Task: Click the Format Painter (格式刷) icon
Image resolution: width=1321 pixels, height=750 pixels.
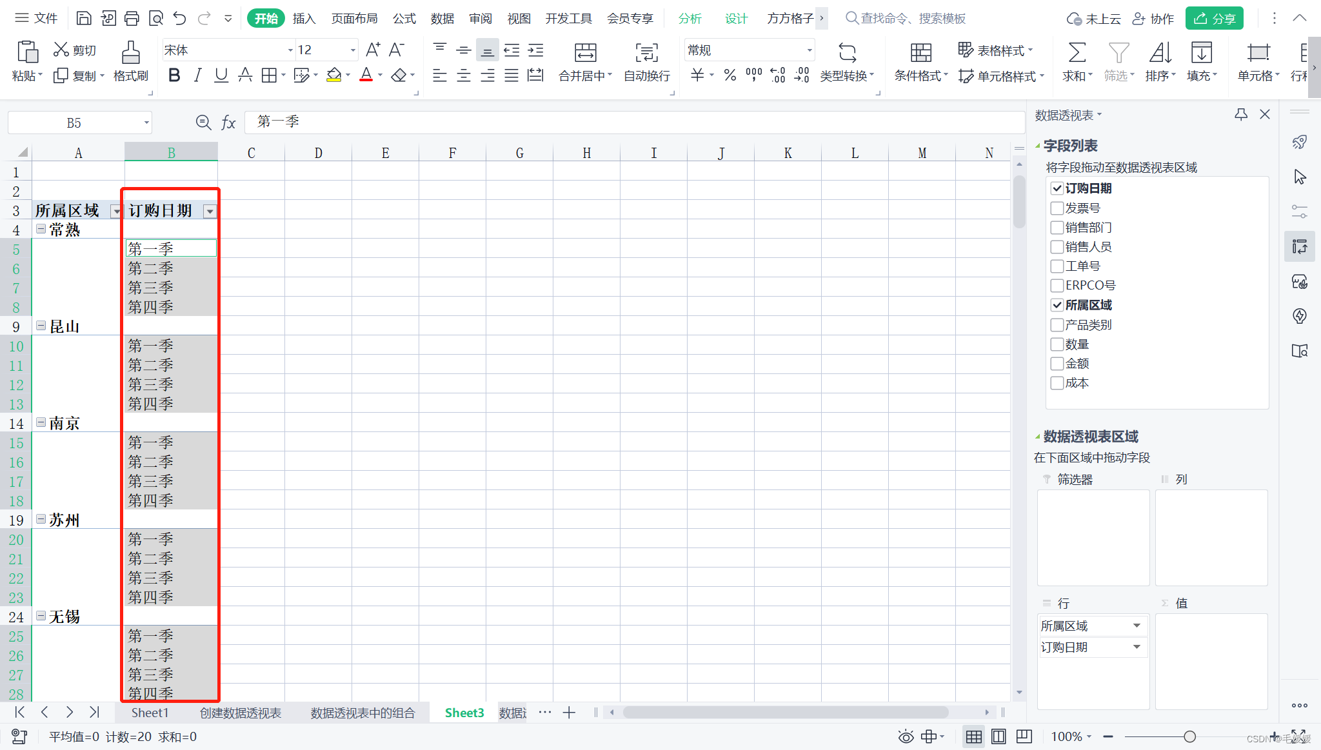Action: 130,52
